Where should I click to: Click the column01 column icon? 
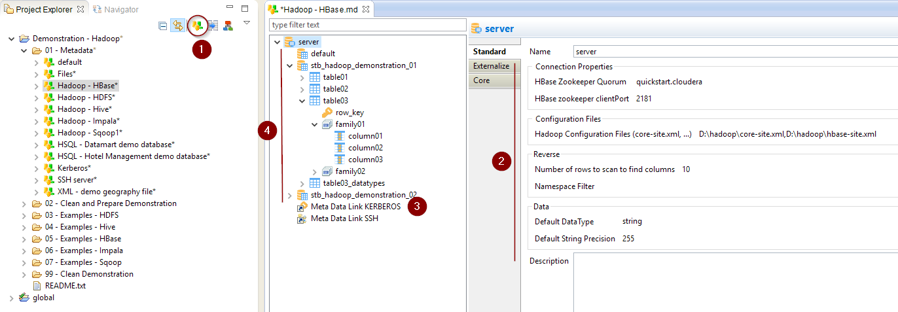point(340,136)
